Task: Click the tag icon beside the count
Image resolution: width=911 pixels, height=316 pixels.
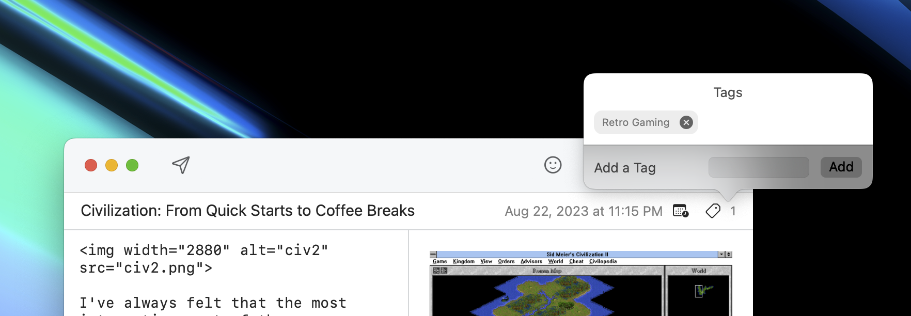Action: tap(713, 211)
